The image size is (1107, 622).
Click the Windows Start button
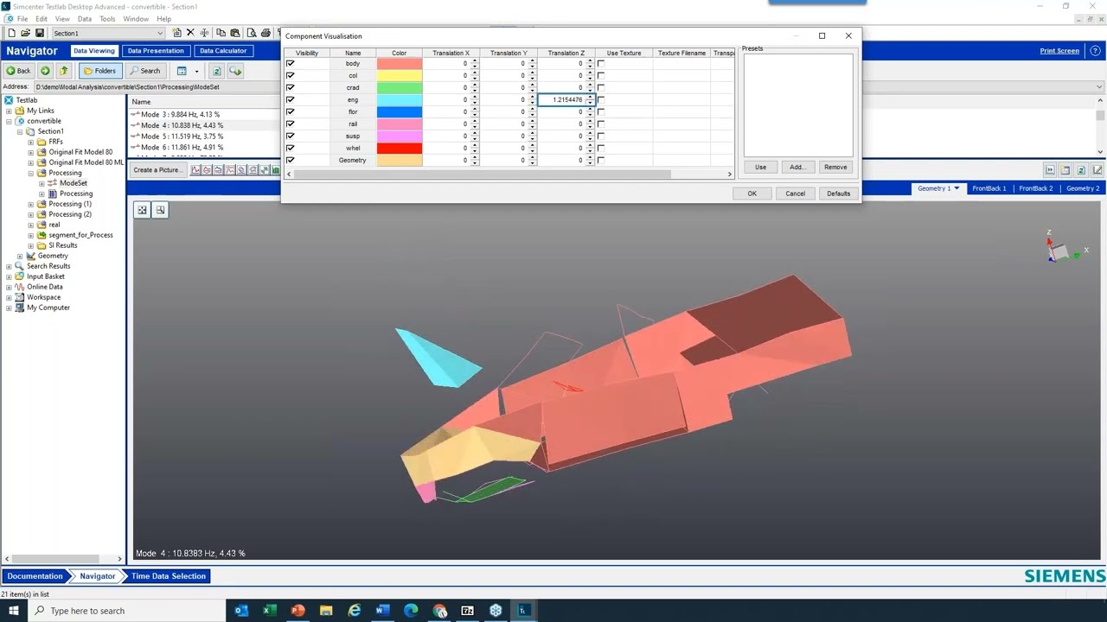point(13,611)
